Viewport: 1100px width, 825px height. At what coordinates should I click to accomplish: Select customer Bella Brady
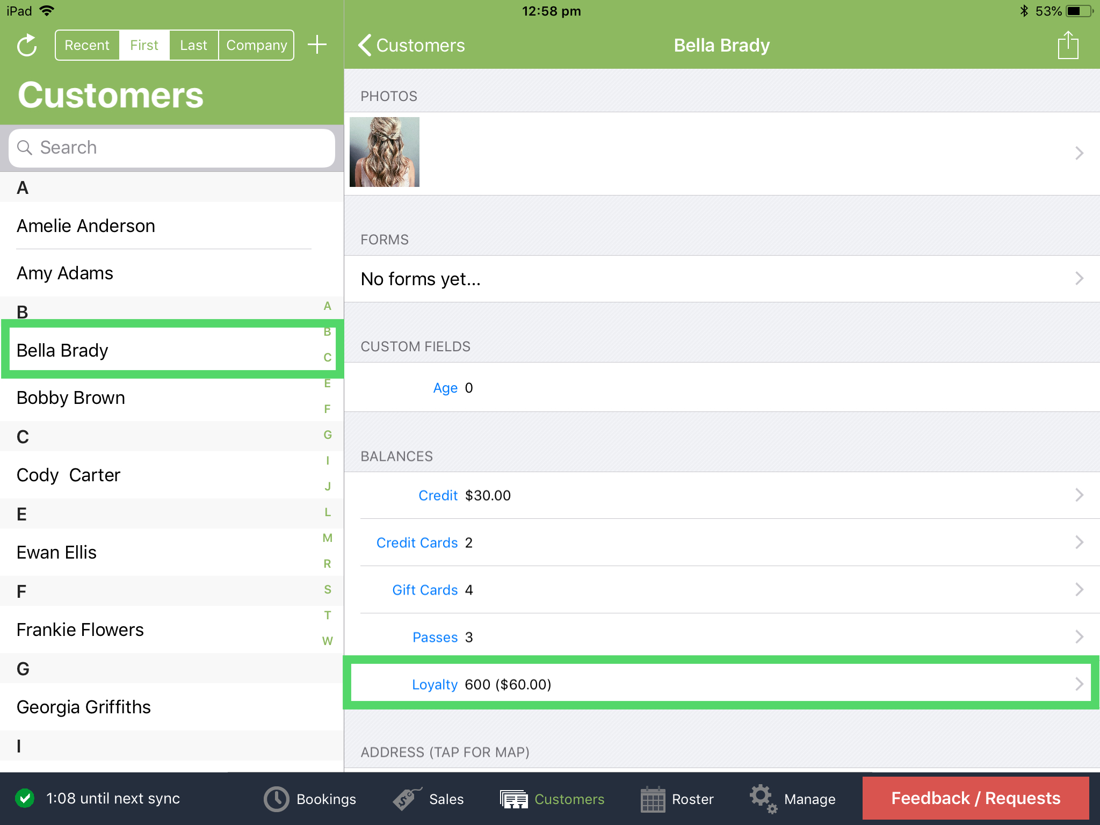[172, 350]
